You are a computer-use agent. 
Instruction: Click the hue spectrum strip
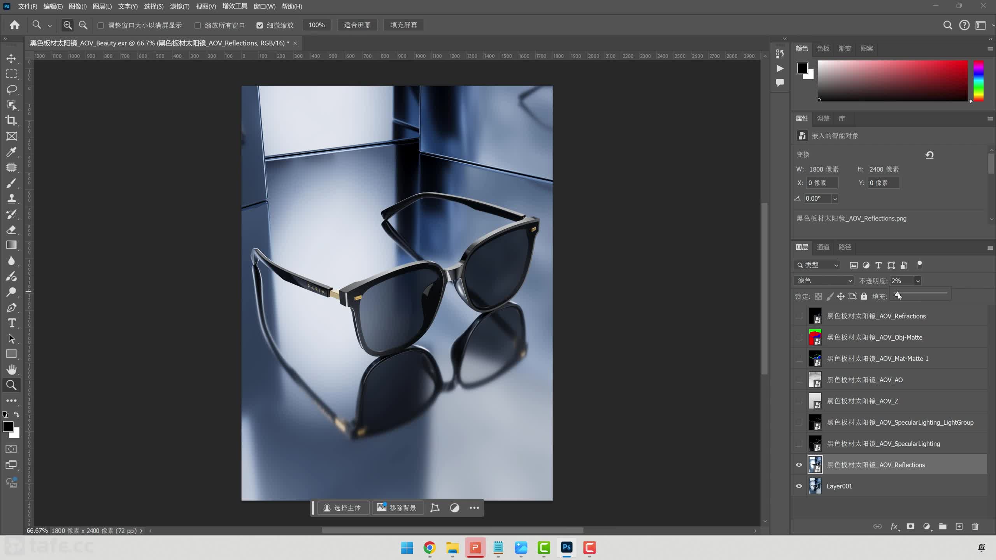(978, 81)
